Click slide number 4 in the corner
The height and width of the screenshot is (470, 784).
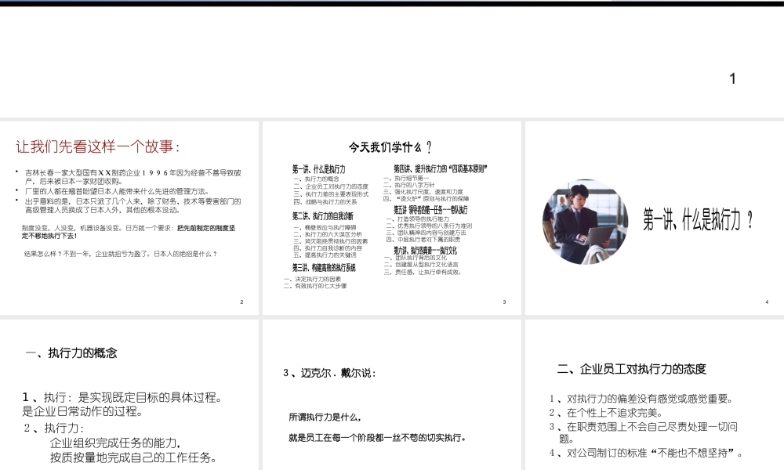point(767,302)
